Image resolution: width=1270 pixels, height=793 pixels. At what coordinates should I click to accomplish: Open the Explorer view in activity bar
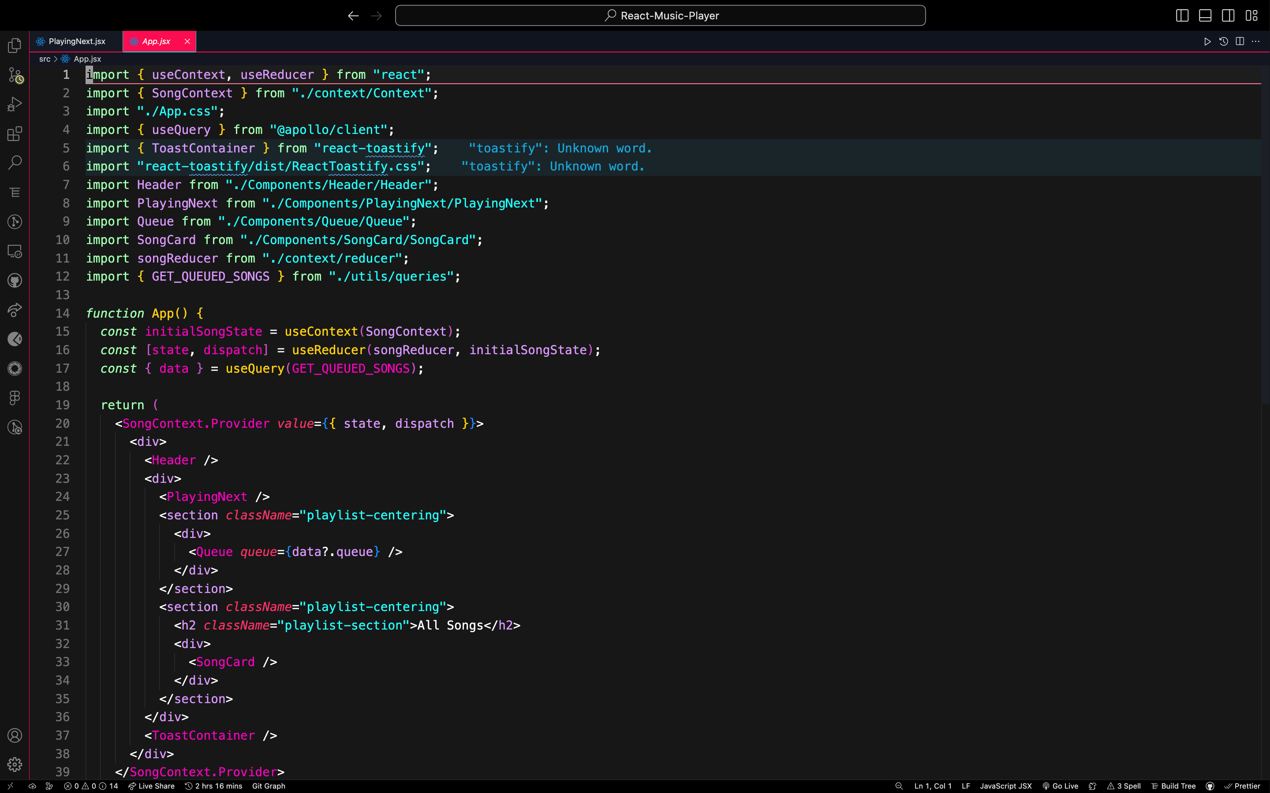pyautogui.click(x=15, y=46)
